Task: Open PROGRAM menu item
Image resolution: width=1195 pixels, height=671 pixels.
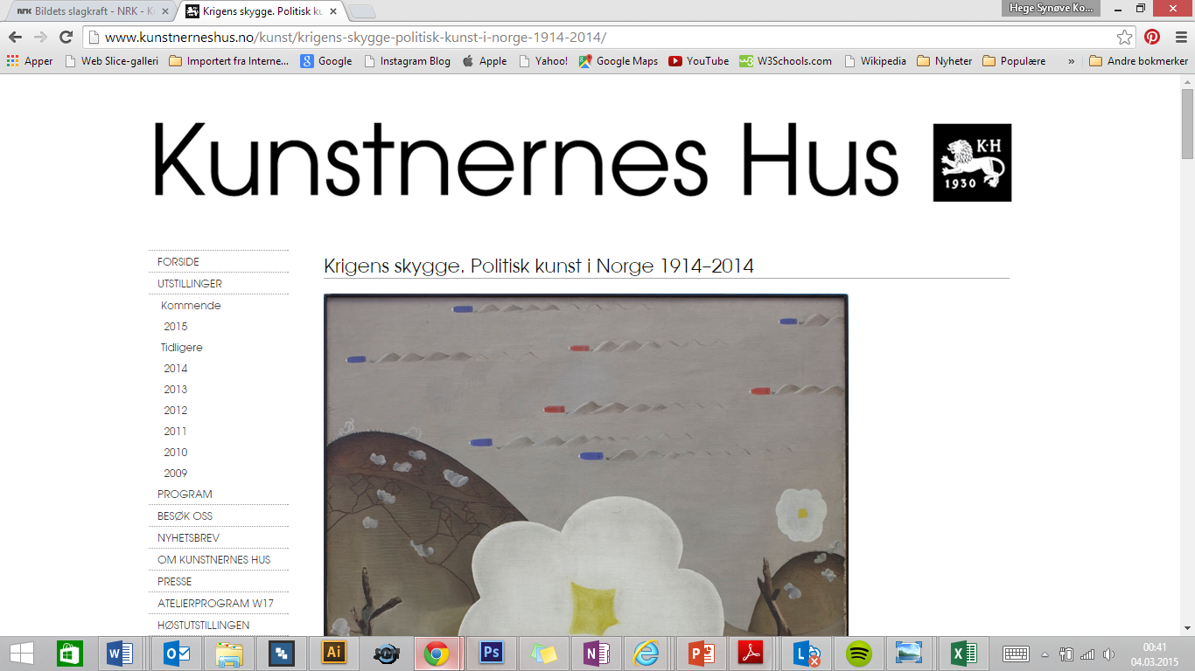Action: click(x=185, y=494)
